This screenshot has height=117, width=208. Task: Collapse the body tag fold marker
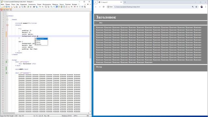[7, 60]
